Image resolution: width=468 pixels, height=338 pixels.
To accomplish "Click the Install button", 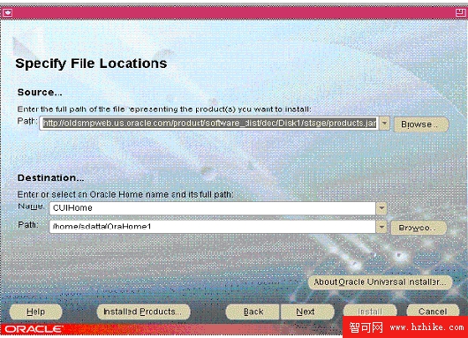I will (x=370, y=312).
